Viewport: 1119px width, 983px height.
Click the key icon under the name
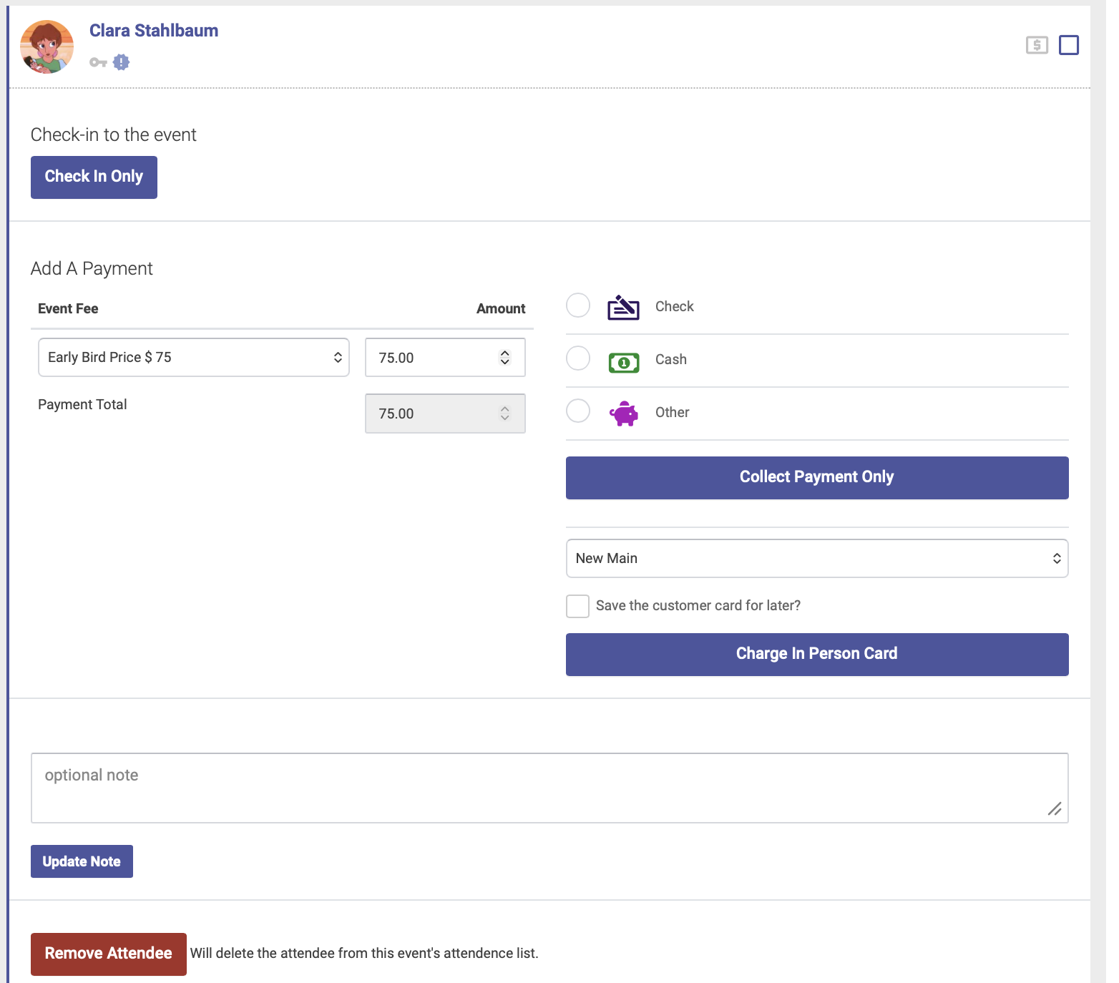click(98, 63)
